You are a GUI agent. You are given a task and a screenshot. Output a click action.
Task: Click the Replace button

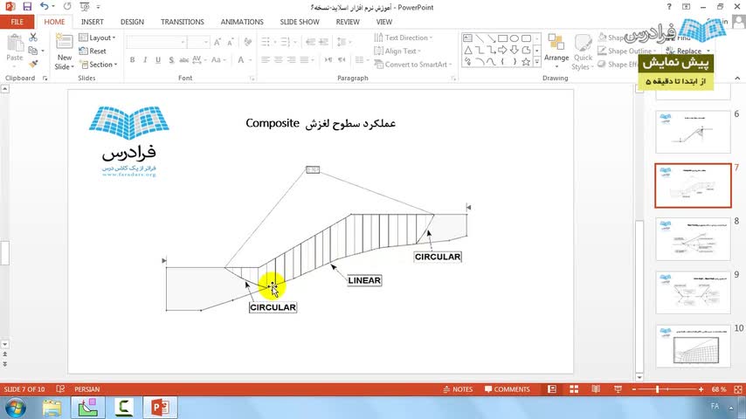click(688, 51)
